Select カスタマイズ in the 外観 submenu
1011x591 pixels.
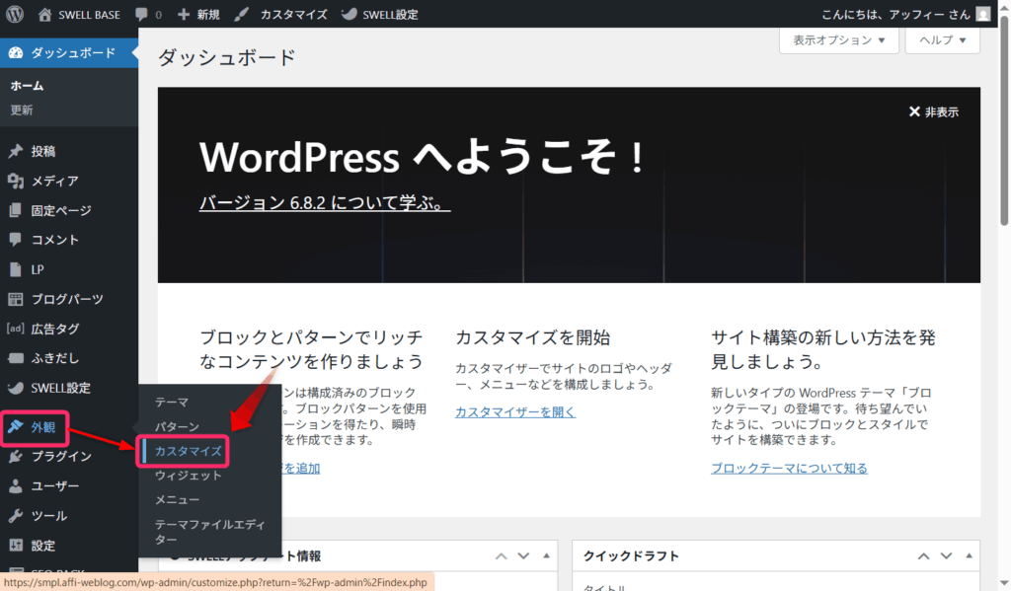[189, 451]
